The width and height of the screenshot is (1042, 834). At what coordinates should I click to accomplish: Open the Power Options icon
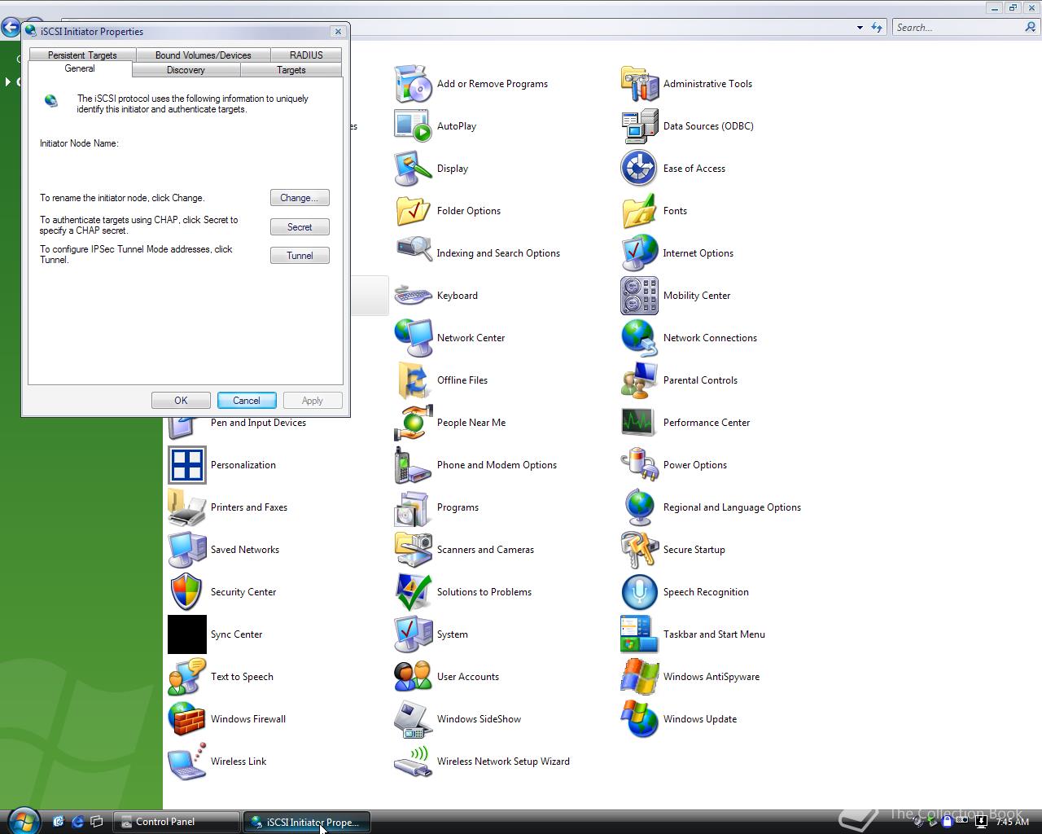(640, 465)
